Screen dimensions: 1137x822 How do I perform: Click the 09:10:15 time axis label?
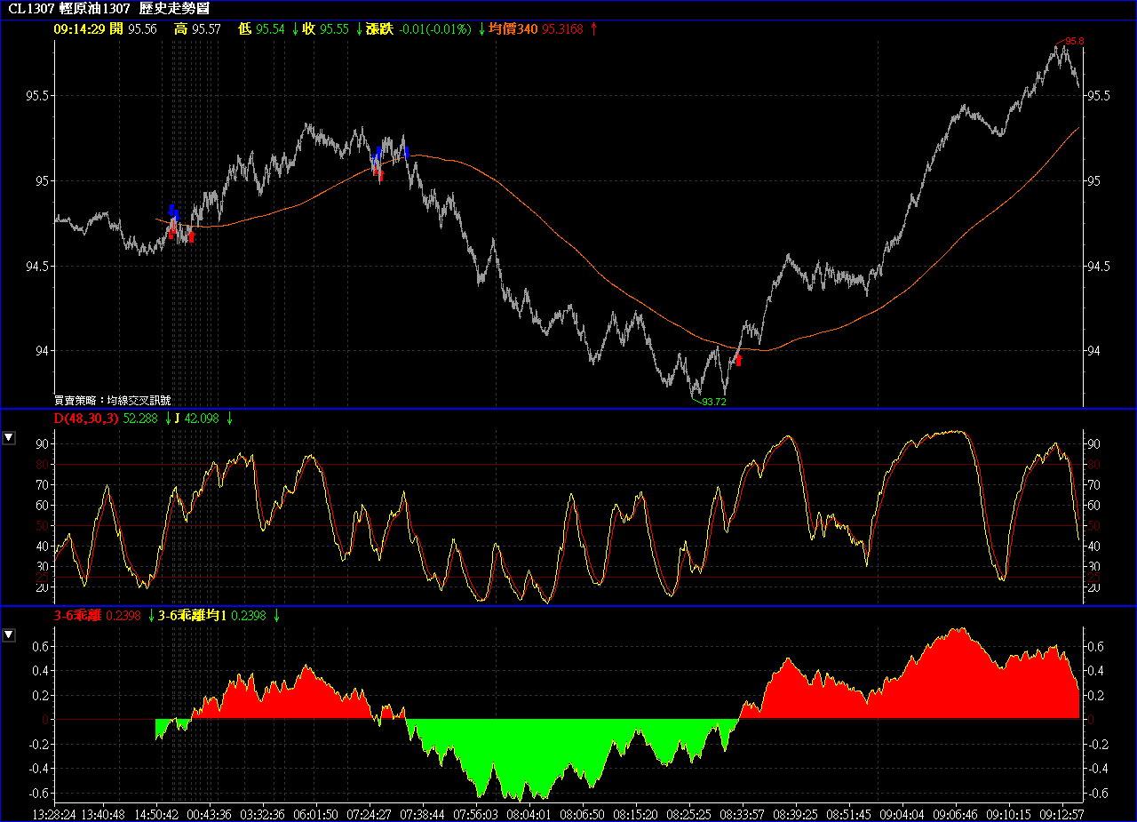click(1009, 813)
